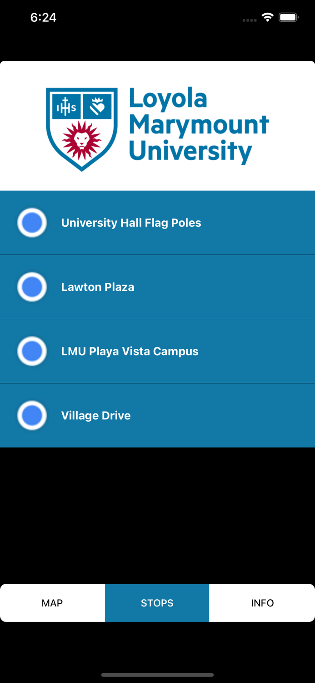Tap the LMU Playa Vista Campus label text
This screenshot has height=683, width=315.
click(130, 351)
